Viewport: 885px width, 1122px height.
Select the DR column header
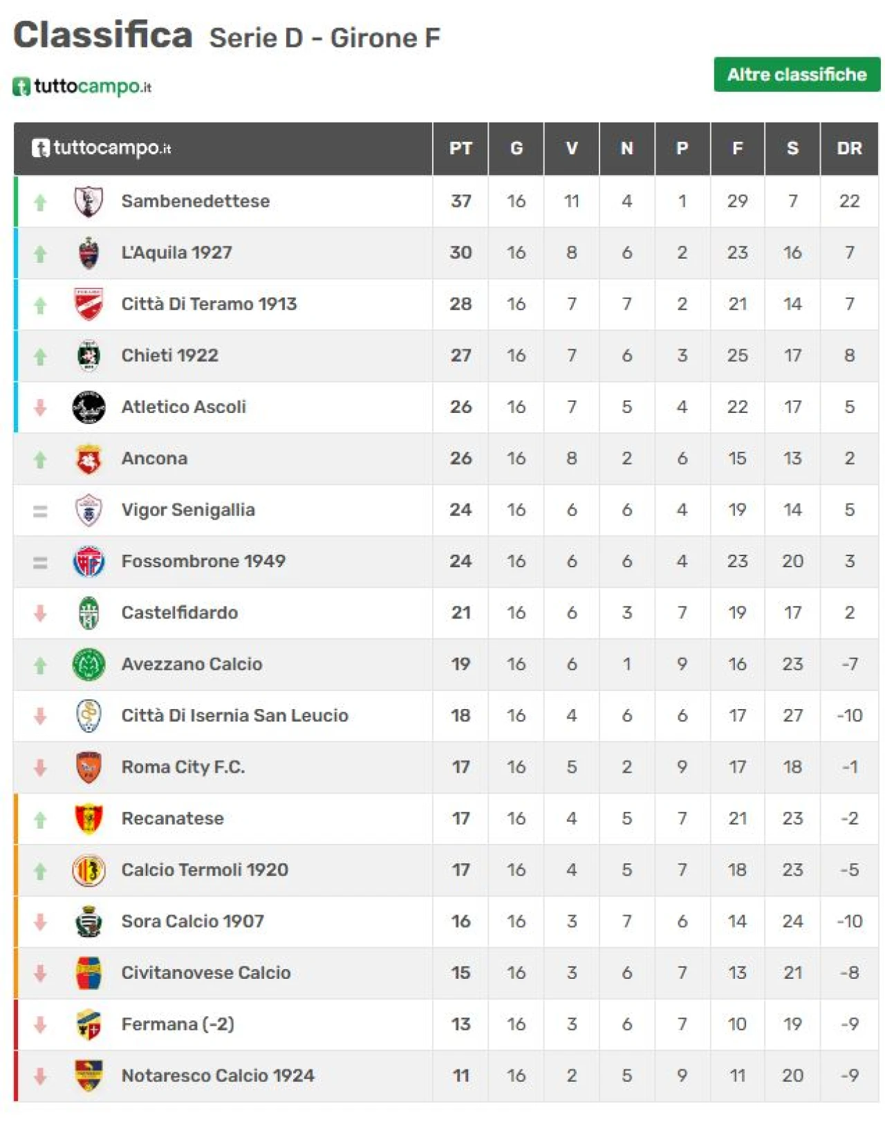coord(849,148)
